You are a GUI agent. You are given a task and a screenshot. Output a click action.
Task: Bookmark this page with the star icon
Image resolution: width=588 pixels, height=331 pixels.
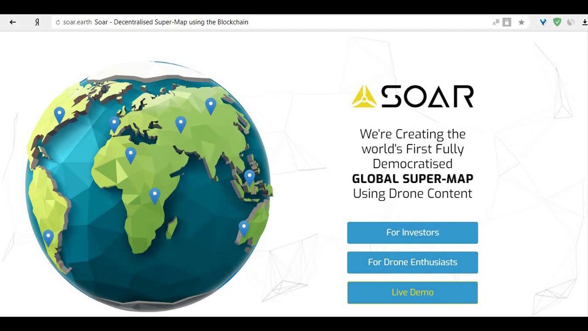tap(521, 22)
